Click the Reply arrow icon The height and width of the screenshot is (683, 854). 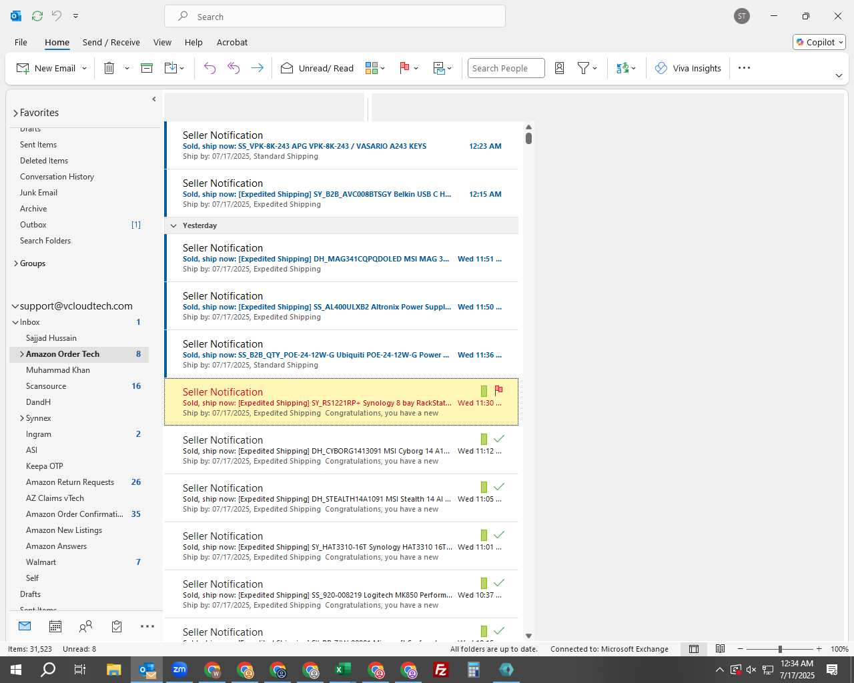tap(209, 68)
